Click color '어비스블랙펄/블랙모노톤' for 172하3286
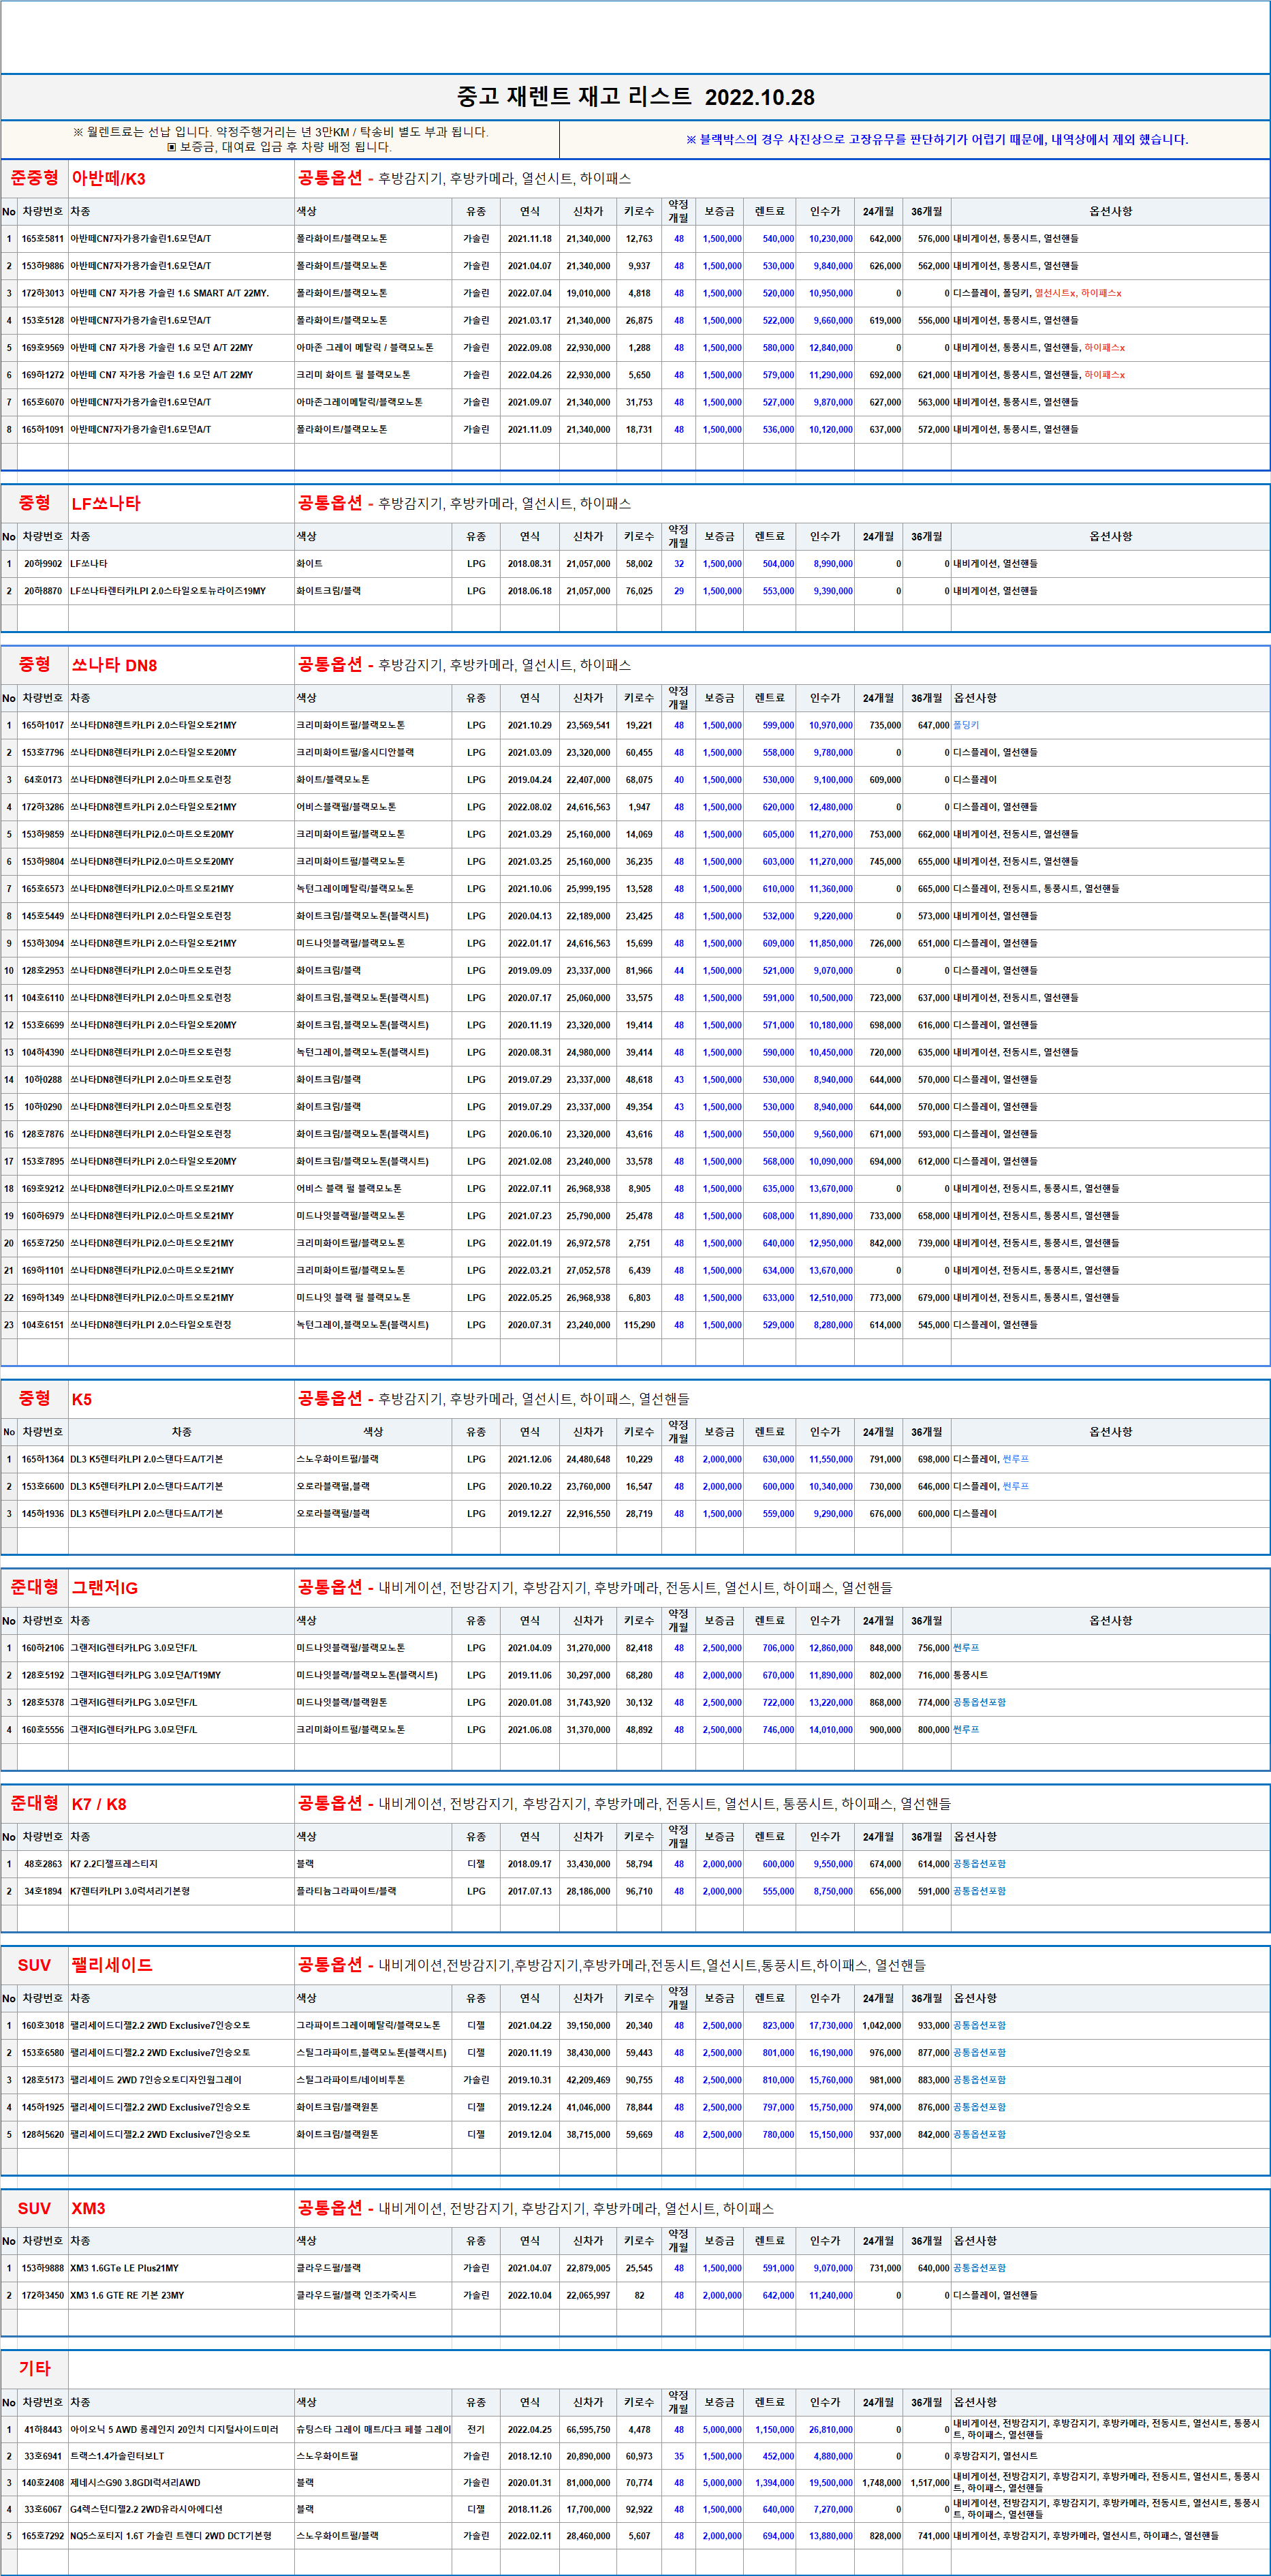The width and height of the screenshot is (1271, 2576). 346,807
